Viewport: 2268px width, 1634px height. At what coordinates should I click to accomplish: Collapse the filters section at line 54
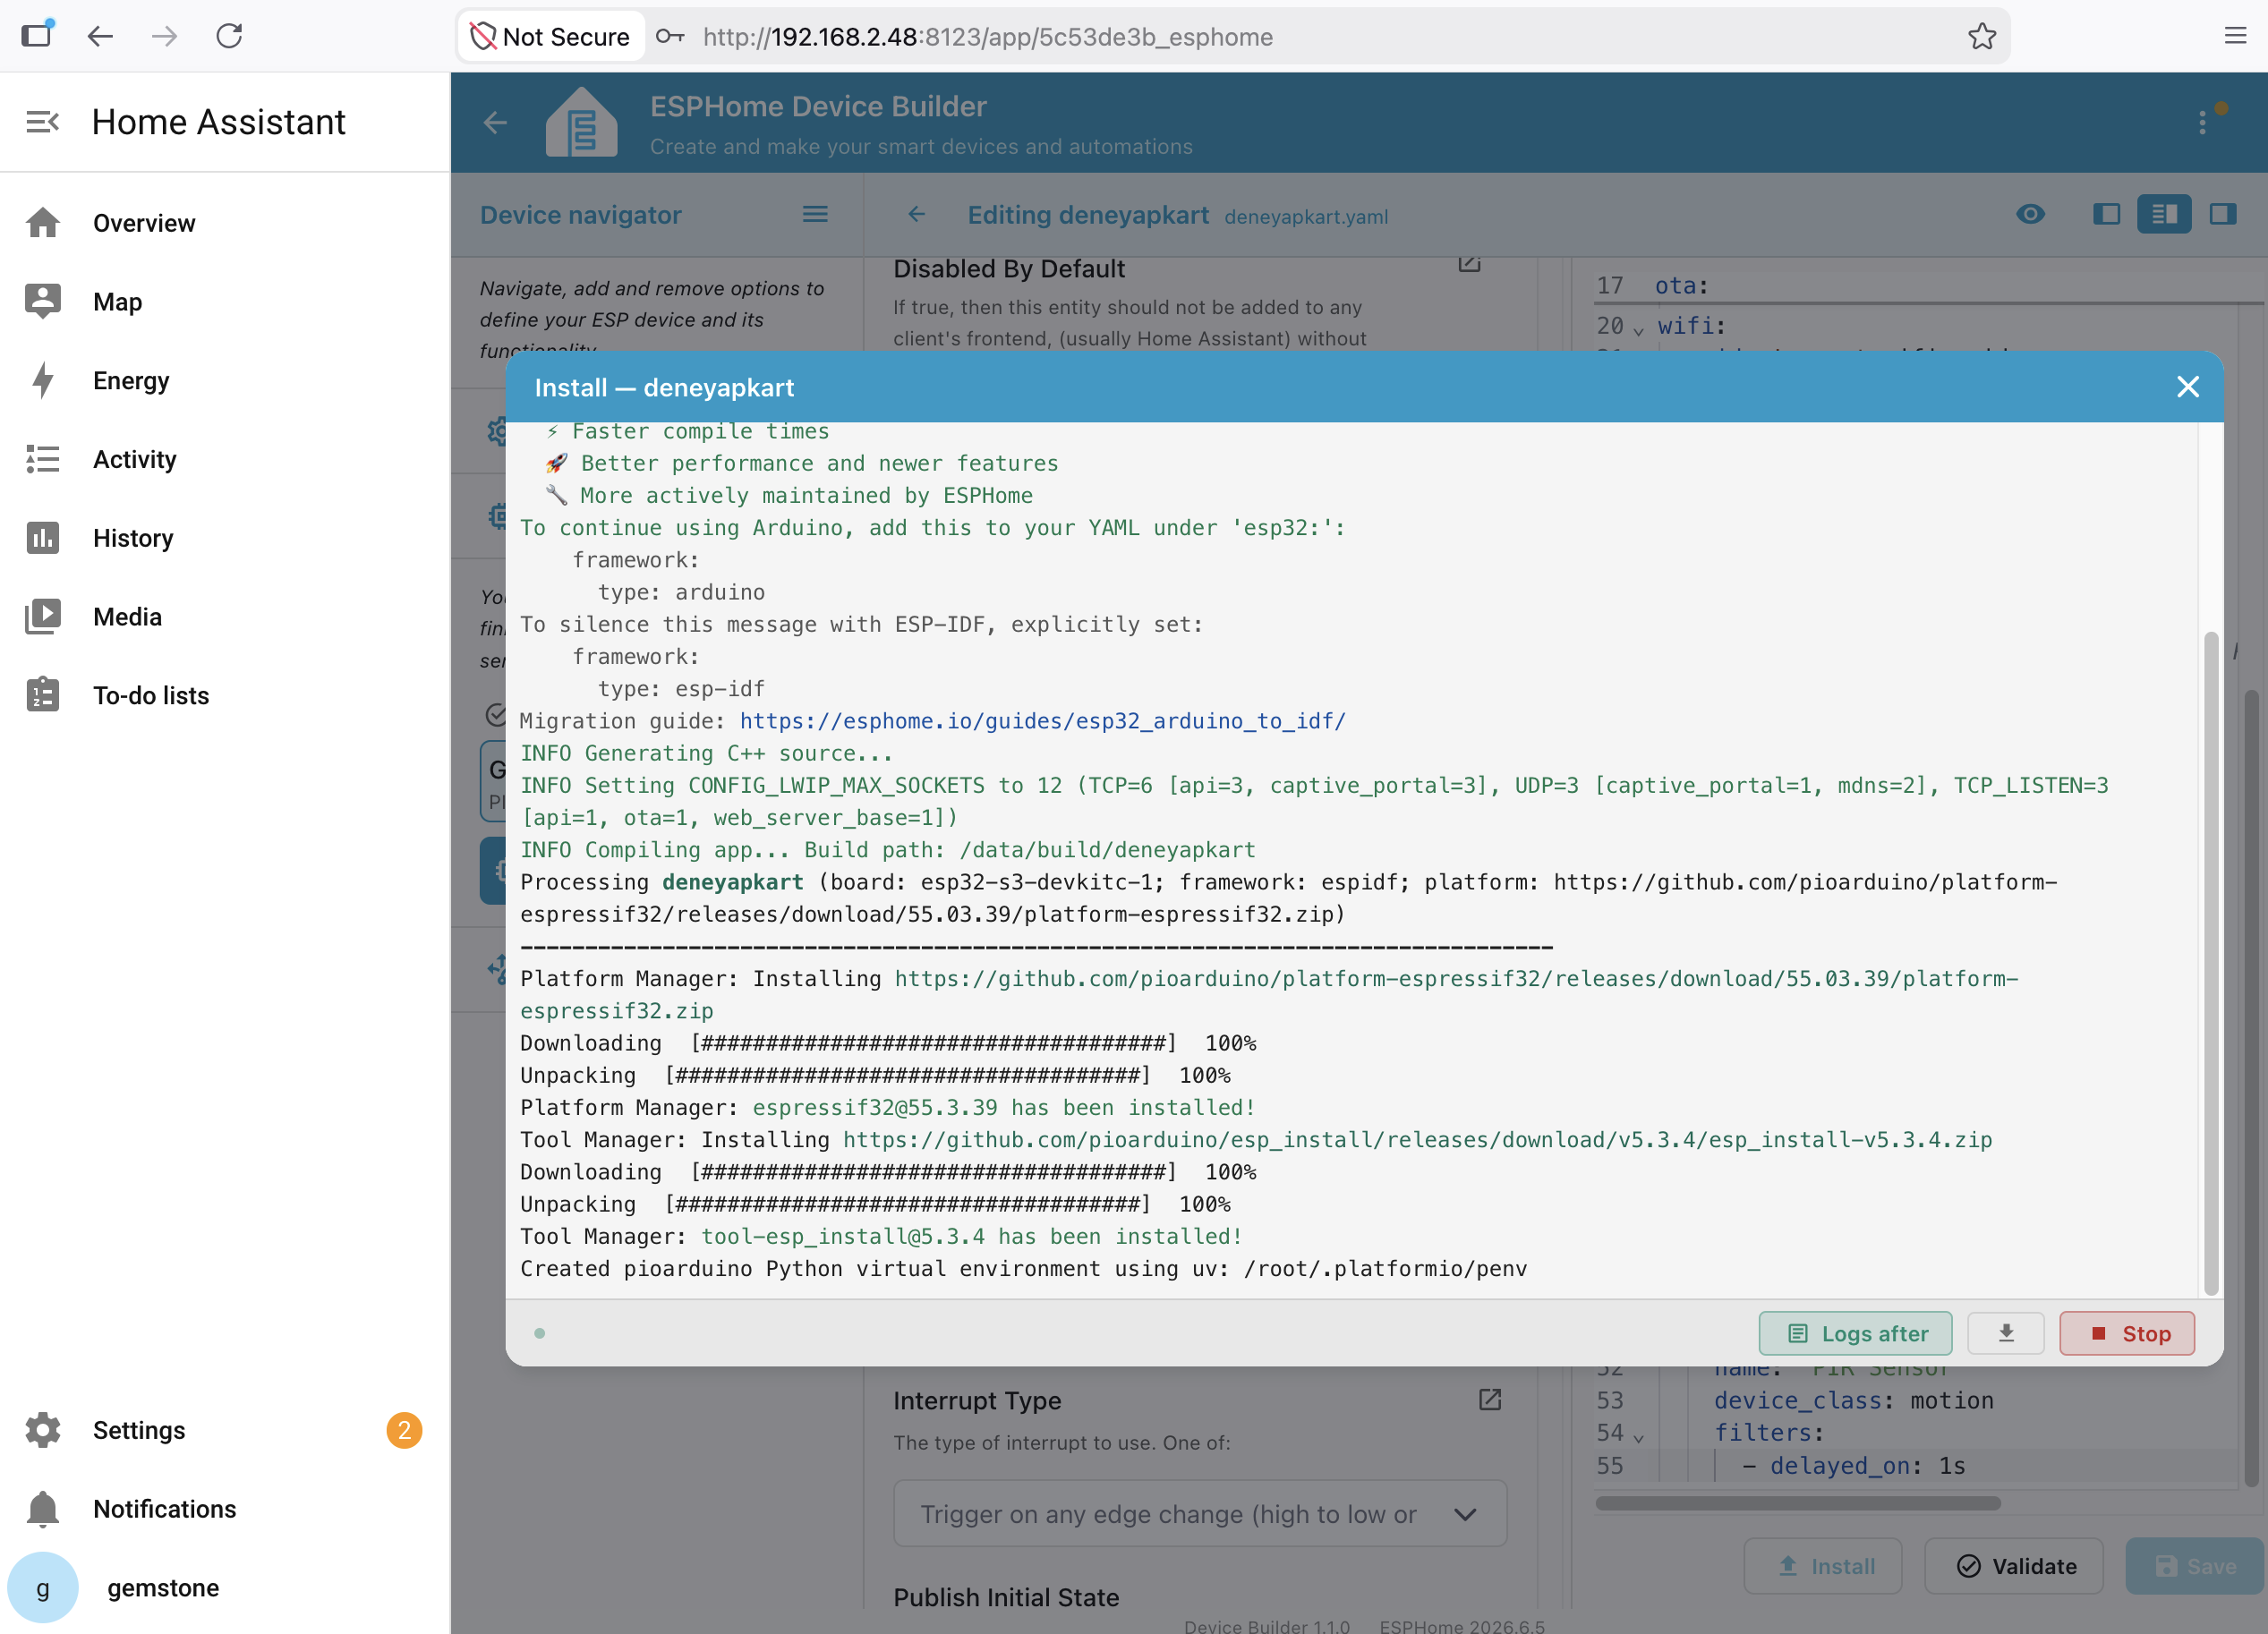(x=1639, y=1436)
